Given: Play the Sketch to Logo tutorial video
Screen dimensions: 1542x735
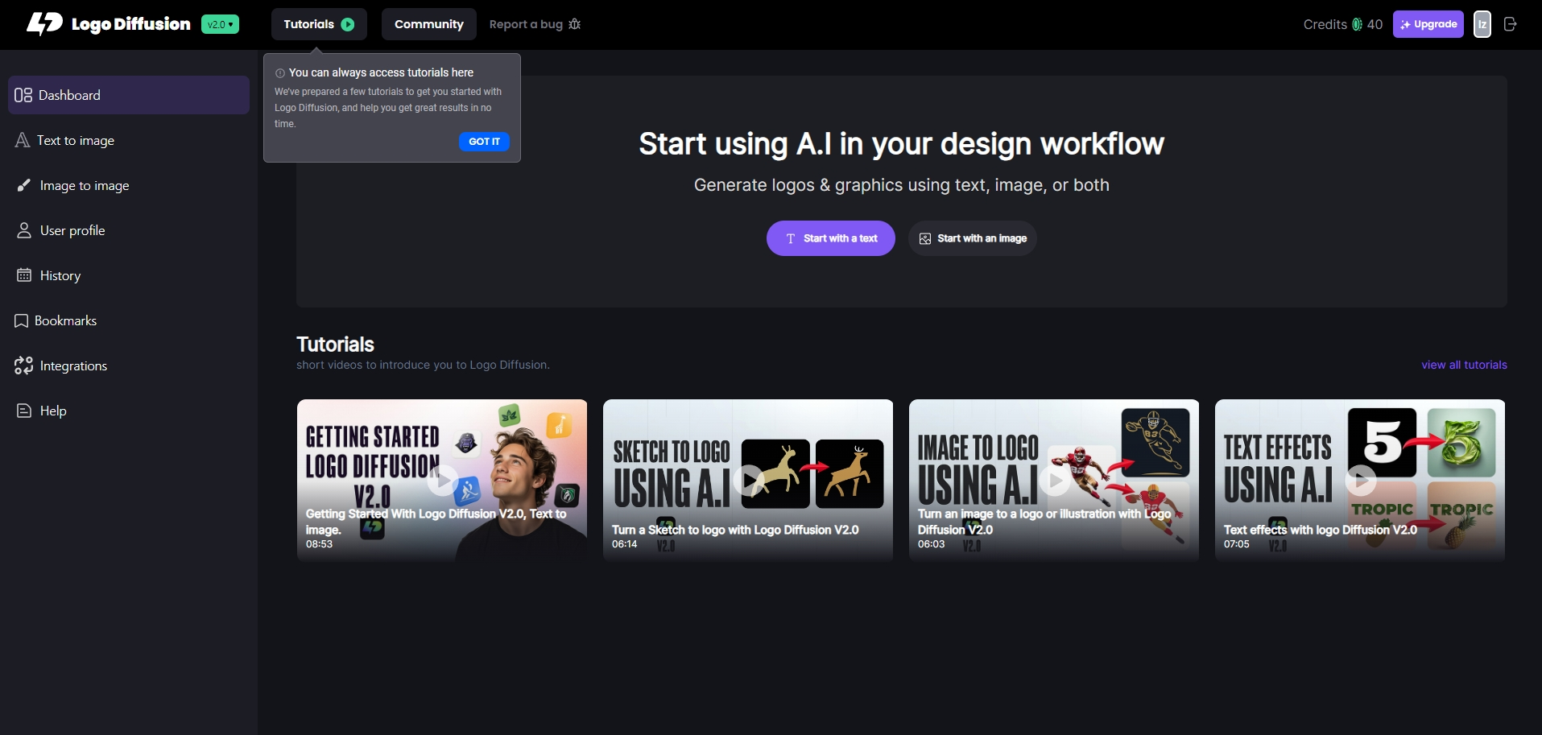Looking at the screenshot, I should point(748,481).
